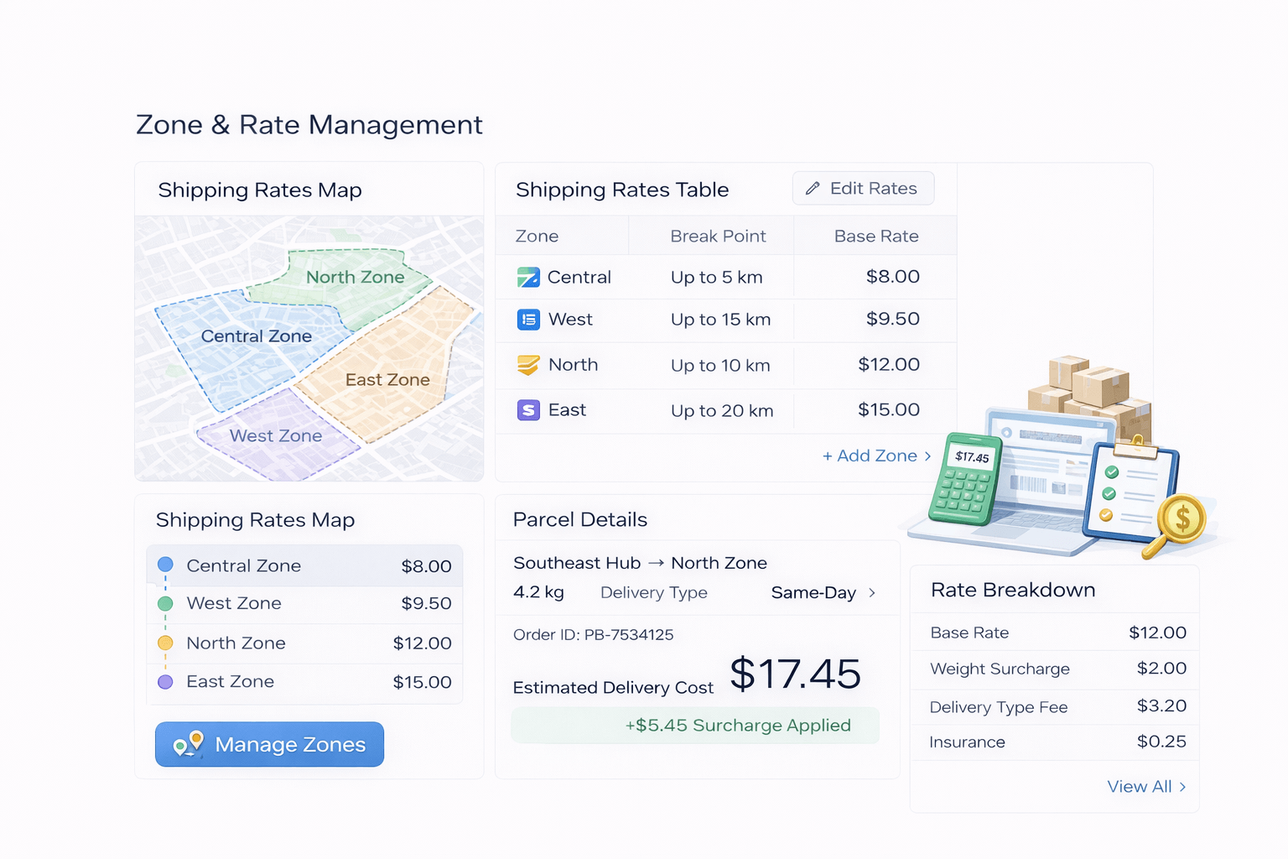
Task: Click the Edit Rates button
Action: [863, 188]
